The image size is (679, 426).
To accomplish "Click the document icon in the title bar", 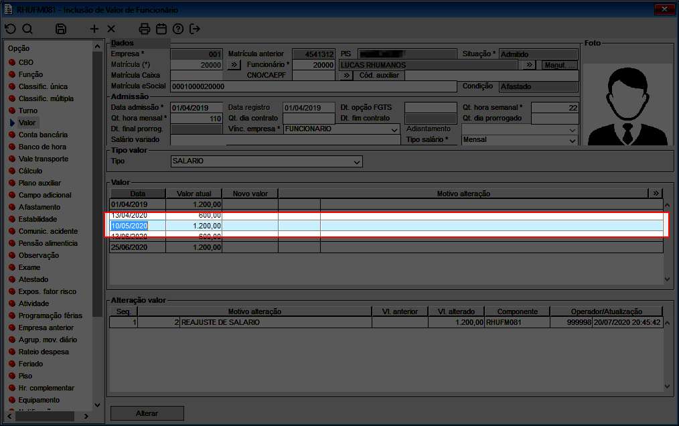I will click(x=8, y=9).
